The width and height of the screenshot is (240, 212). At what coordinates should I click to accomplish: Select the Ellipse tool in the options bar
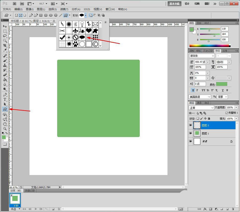tap(51, 15)
